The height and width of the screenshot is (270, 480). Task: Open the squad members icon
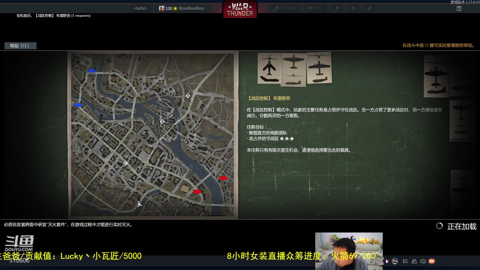(x=395, y=261)
